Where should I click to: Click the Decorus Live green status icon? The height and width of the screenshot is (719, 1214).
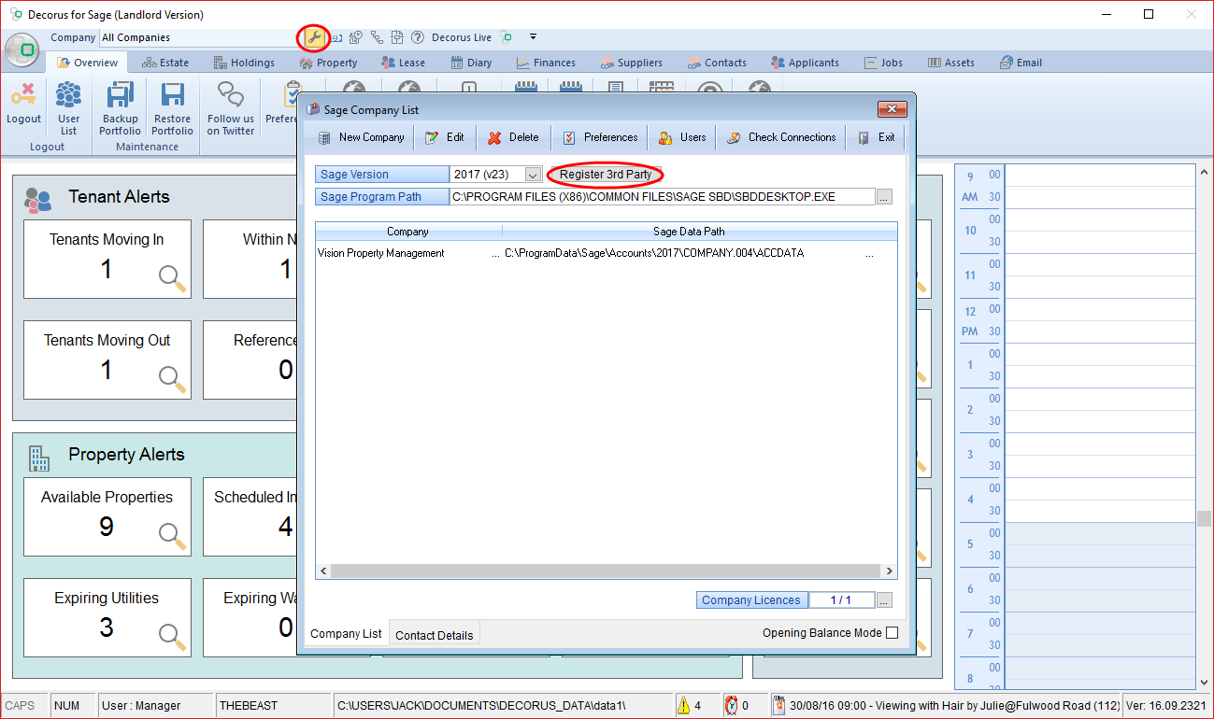507,38
